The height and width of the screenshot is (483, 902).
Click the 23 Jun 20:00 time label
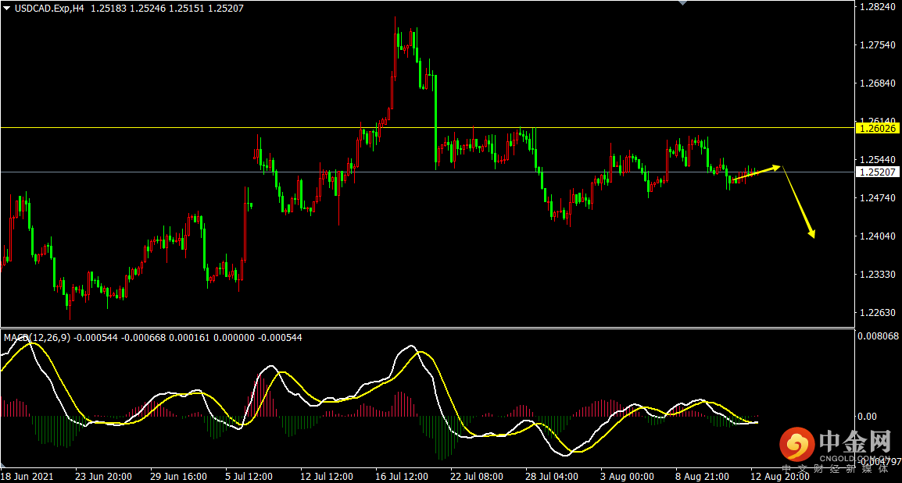click(x=103, y=477)
